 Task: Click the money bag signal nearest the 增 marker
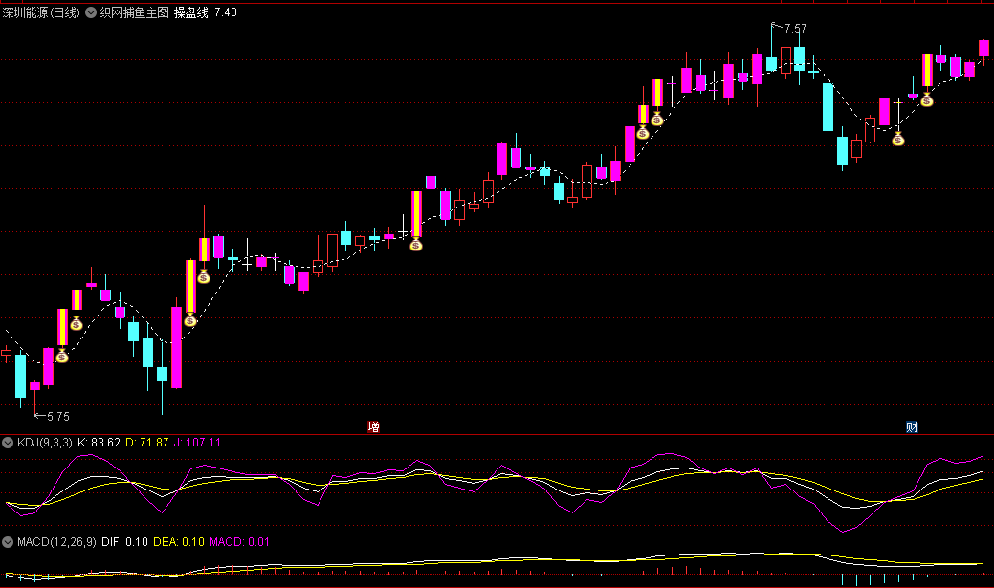[416, 245]
